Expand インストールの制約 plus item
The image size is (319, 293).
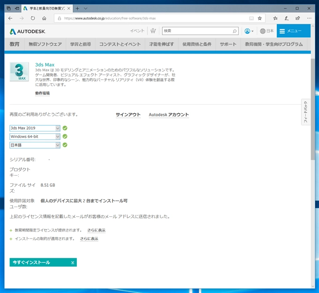coord(11,239)
